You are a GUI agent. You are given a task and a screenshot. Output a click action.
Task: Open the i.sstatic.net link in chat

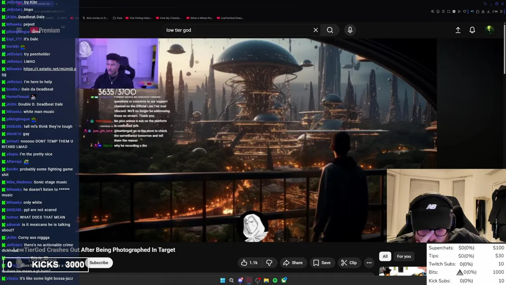click(x=39, y=72)
